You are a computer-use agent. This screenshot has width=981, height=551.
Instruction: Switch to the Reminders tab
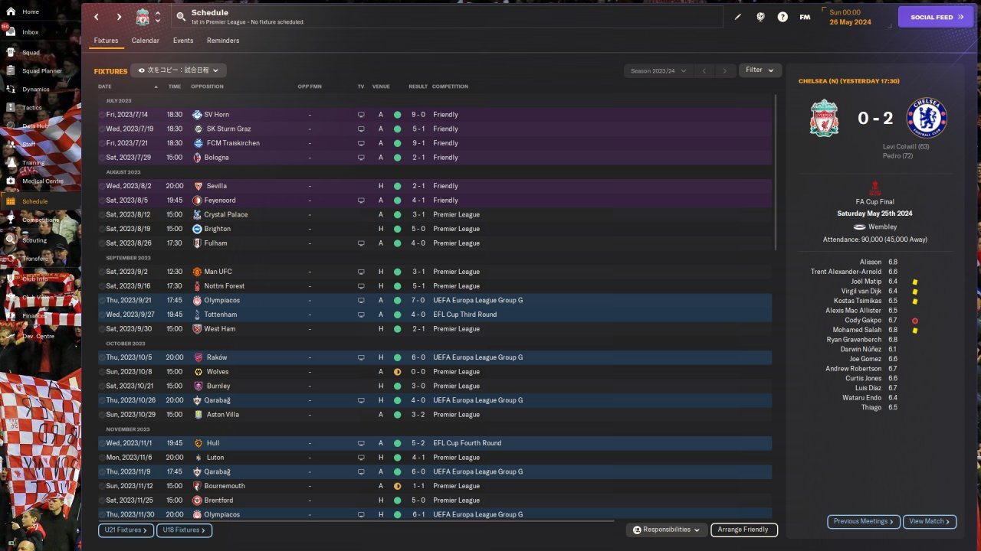223,41
